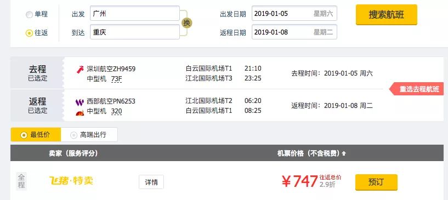448x200 pixels.
Task: Select the 往返 round-trip radio button
Action: [29, 33]
